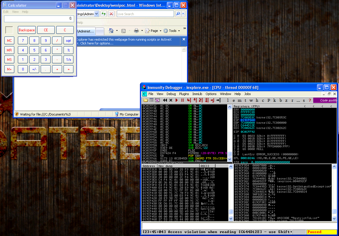
Task: Click the Stop red X icon in Internet Explorer
Action: 111,14
